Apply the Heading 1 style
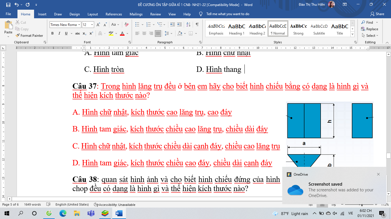The height and width of the screenshot is (219, 391). 237,29
